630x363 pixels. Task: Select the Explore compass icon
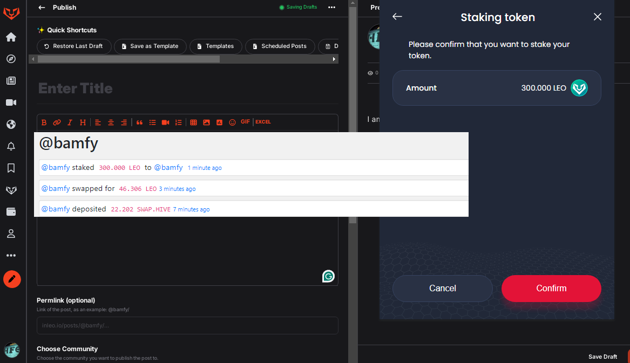(11, 59)
